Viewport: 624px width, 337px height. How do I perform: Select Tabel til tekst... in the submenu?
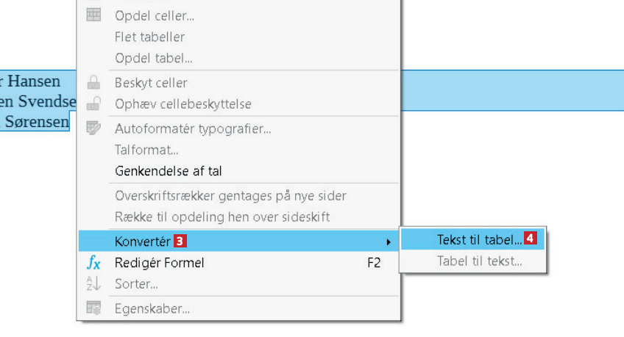479,261
